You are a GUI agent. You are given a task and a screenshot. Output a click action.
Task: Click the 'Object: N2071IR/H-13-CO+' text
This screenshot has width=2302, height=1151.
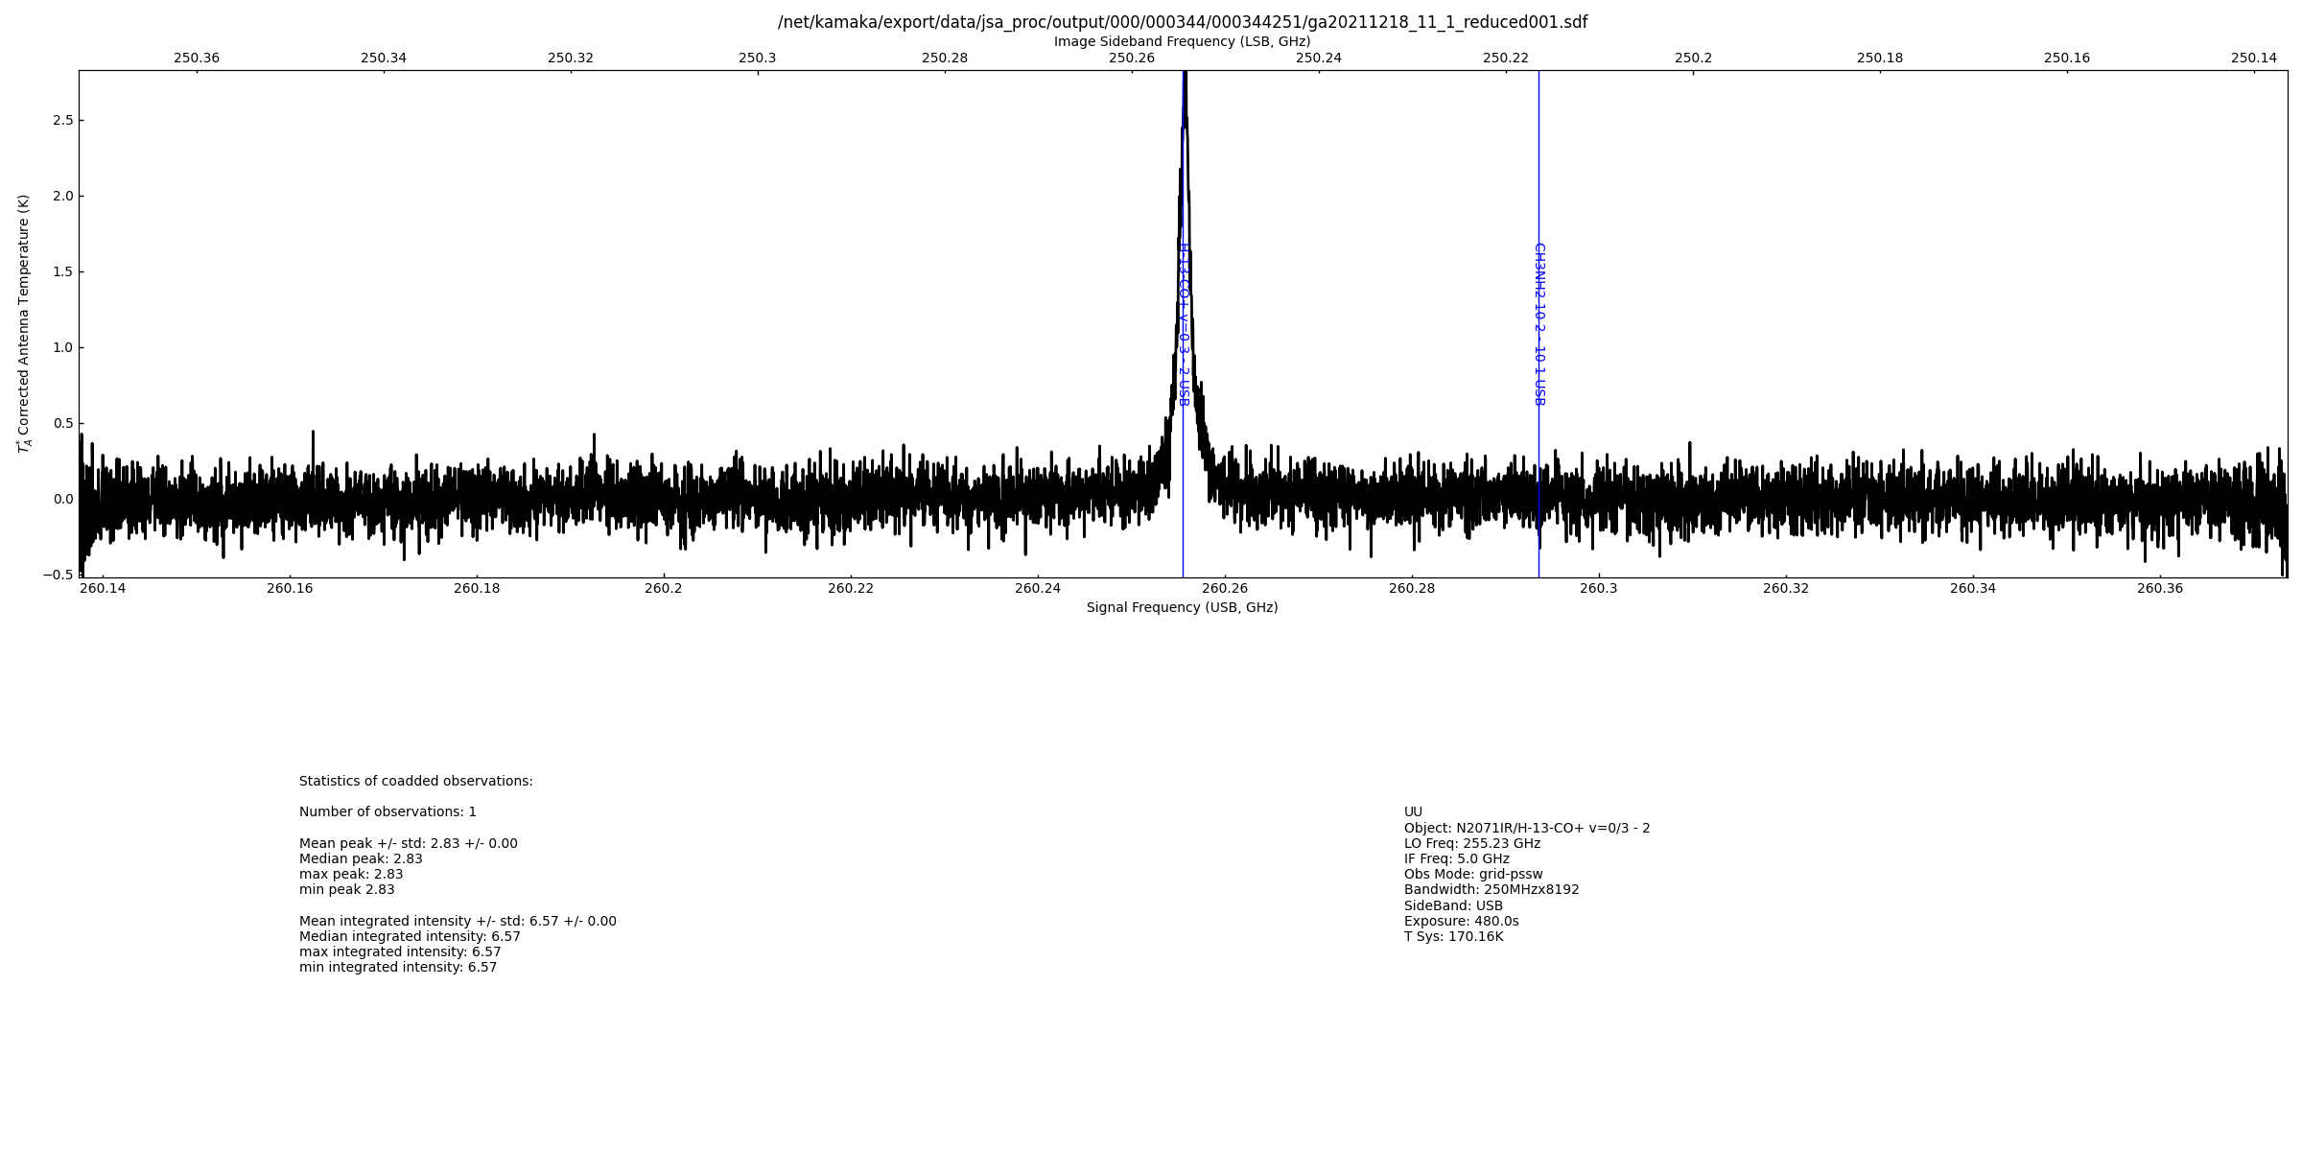[x=1526, y=828]
